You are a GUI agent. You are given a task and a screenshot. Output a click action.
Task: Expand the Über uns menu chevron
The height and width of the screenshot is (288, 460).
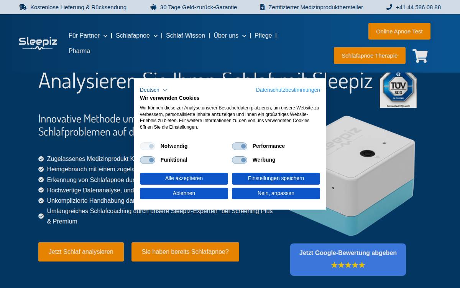point(244,36)
